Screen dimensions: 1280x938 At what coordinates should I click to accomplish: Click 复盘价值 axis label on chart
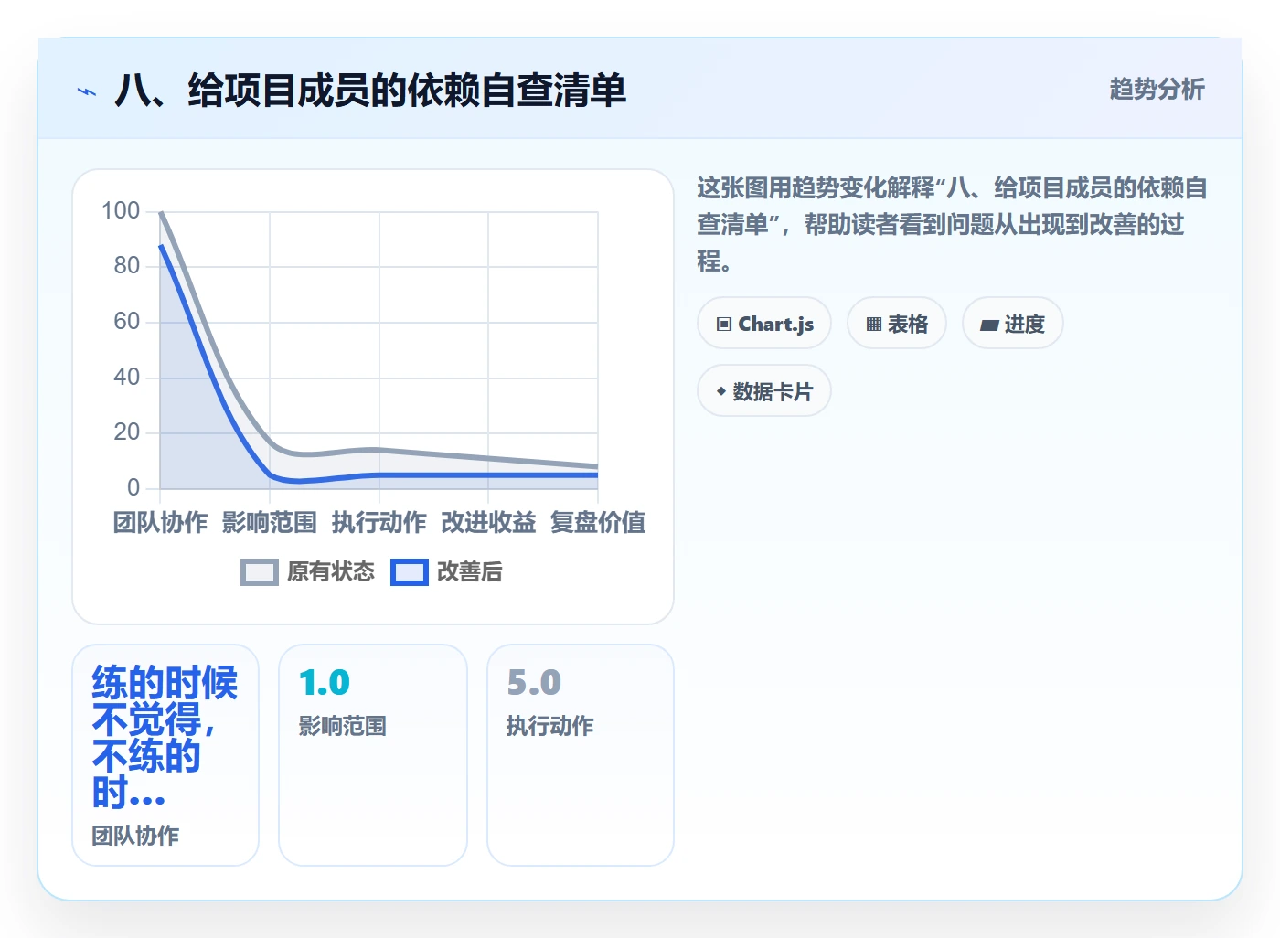[x=598, y=523]
